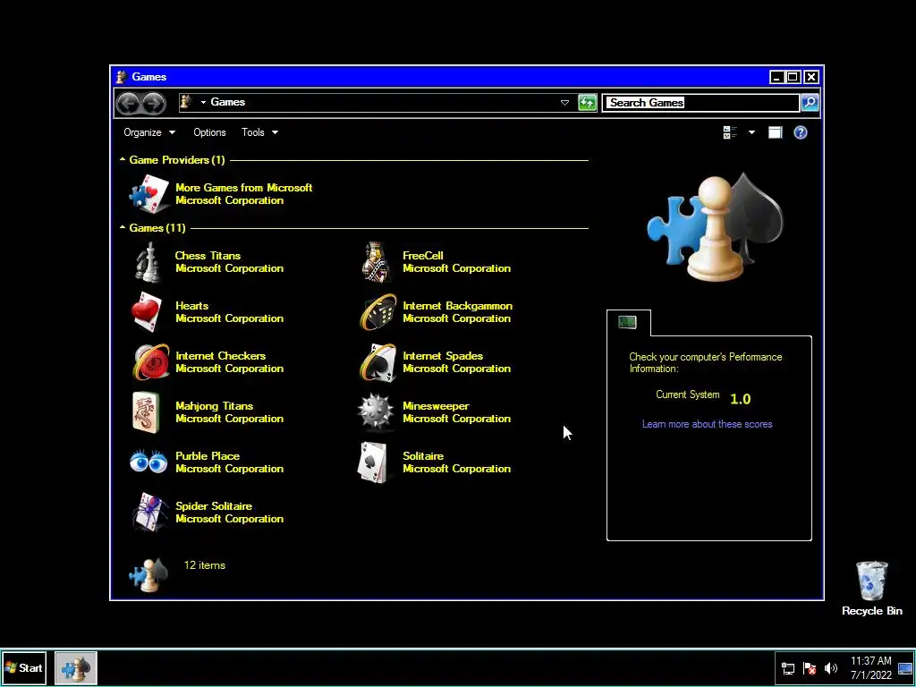
Task: Click the Hearts name label
Action: (x=191, y=306)
